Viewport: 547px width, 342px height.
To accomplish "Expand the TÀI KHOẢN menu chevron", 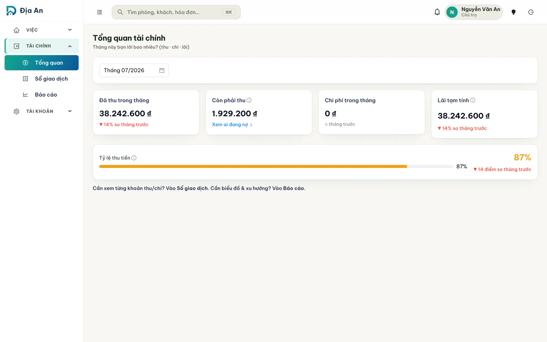I will tap(70, 111).
